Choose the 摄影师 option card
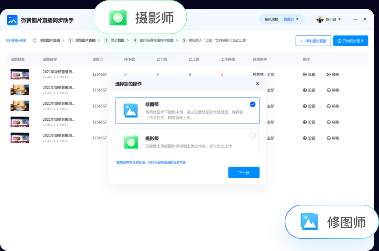This screenshot has width=379, height=251. [187, 142]
